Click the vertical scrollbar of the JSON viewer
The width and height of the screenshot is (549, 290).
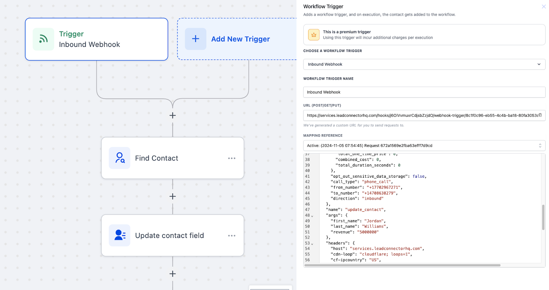[543, 217]
